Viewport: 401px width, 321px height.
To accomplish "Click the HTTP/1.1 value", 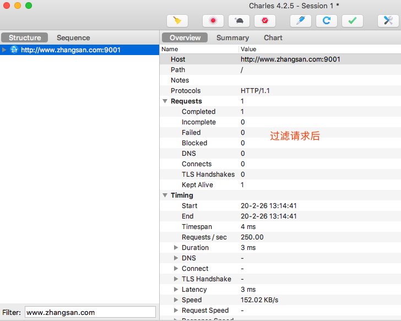I will [x=255, y=91].
